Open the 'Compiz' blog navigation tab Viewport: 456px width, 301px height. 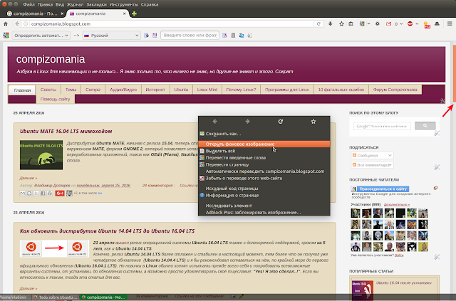(93, 90)
